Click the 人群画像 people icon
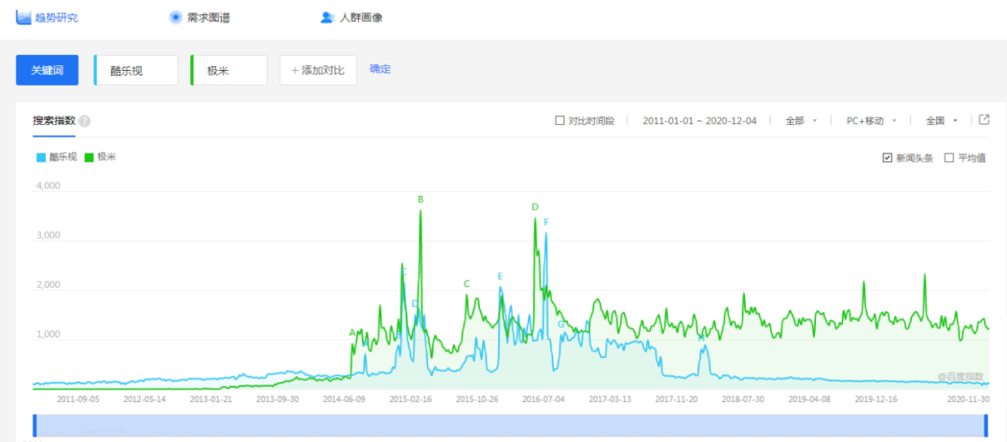Image resolution: width=1007 pixels, height=442 pixels. [x=327, y=18]
